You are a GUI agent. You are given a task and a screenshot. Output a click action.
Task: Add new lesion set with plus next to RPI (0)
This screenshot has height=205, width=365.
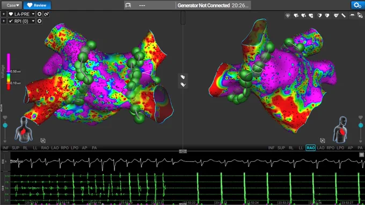pyautogui.click(x=4, y=21)
